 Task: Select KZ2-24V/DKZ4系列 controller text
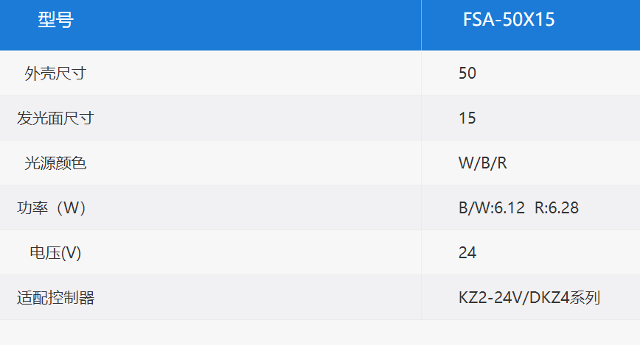point(529,297)
